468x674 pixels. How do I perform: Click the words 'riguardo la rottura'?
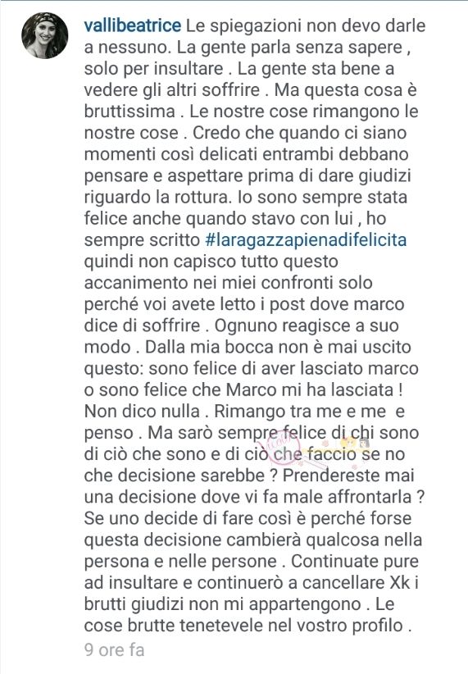[x=156, y=198]
